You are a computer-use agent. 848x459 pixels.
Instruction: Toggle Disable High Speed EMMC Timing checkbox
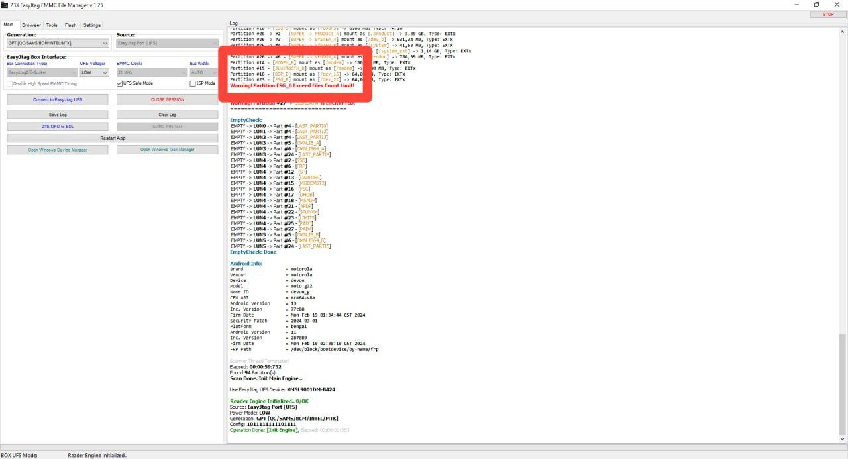pyautogui.click(x=10, y=84)
